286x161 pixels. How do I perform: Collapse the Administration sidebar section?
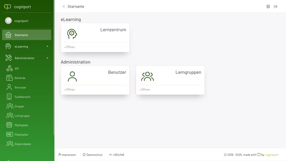[27, 58]
